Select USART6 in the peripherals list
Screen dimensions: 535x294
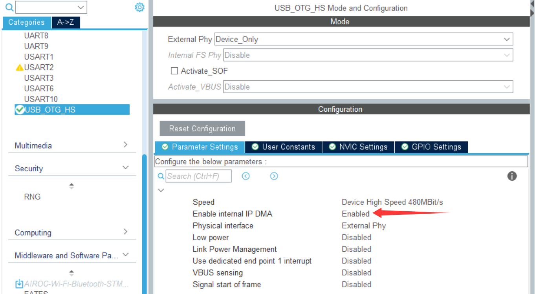pos(38,89)
